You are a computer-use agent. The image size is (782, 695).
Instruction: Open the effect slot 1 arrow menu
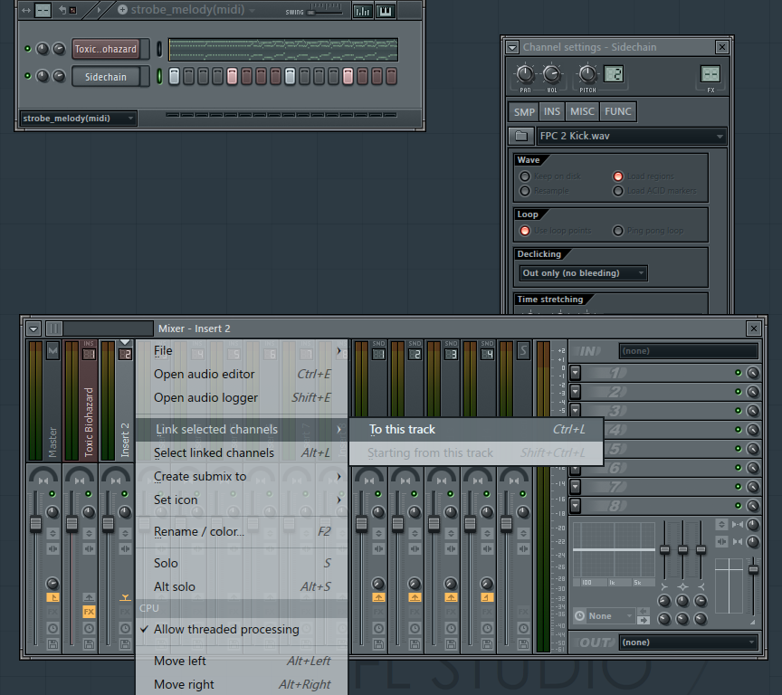pyautogui.click(x=575, y=373)
